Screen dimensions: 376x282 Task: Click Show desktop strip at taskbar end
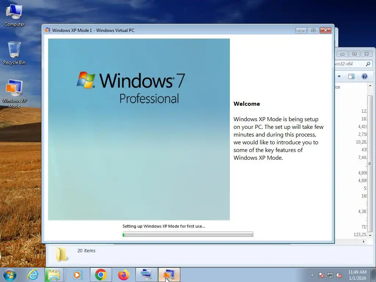pyautogui.click(x=373, y=275)
